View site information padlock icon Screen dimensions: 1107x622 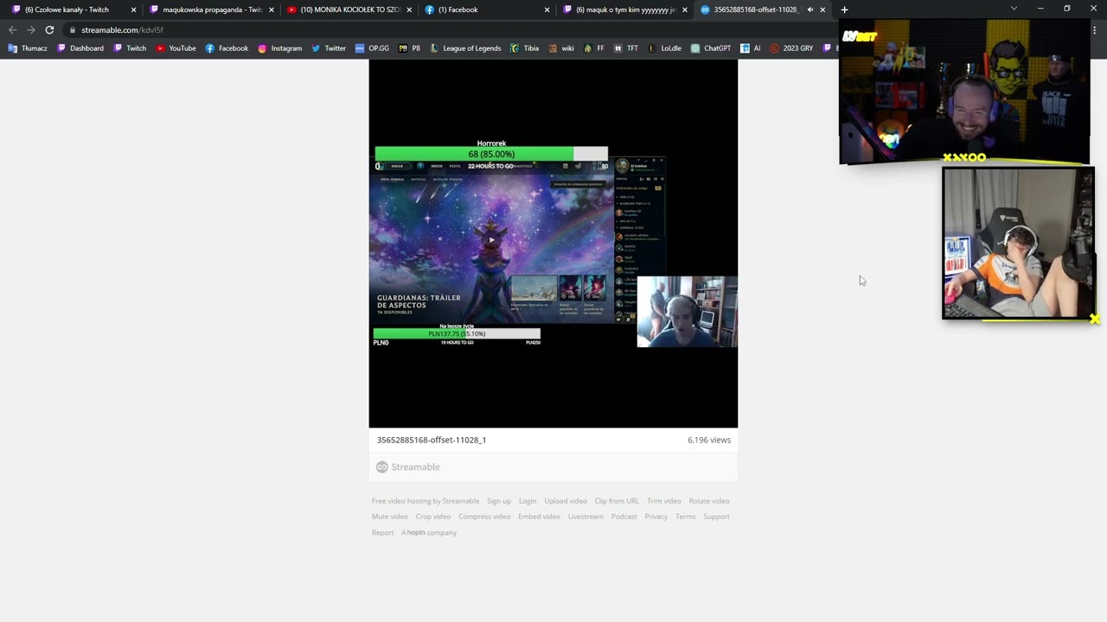pyautogui.click(x=73, y=29)
